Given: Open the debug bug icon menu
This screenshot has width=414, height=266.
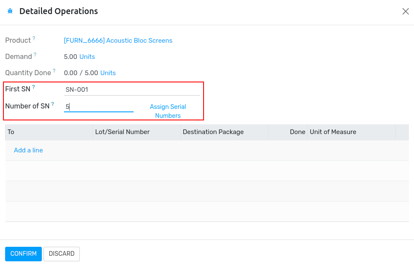Looking at the screenshot, I should pos(10,11).
